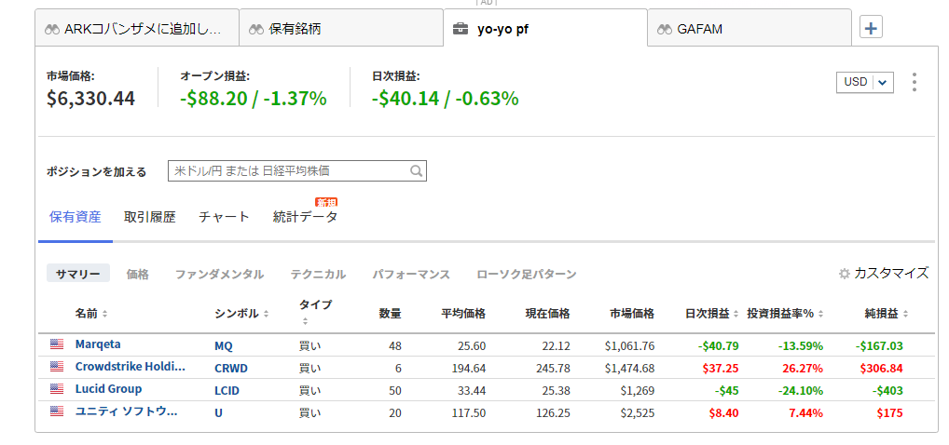Switch to the パフォーマンス view

click(x=411, y=274)
